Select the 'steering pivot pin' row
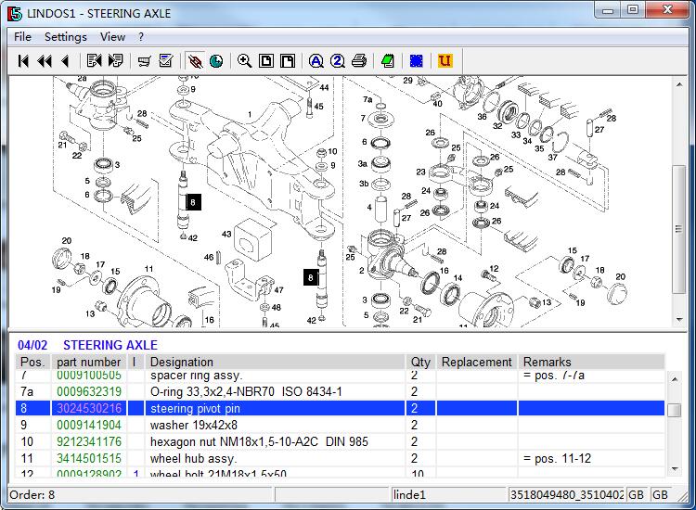 (x=340, y=408)
